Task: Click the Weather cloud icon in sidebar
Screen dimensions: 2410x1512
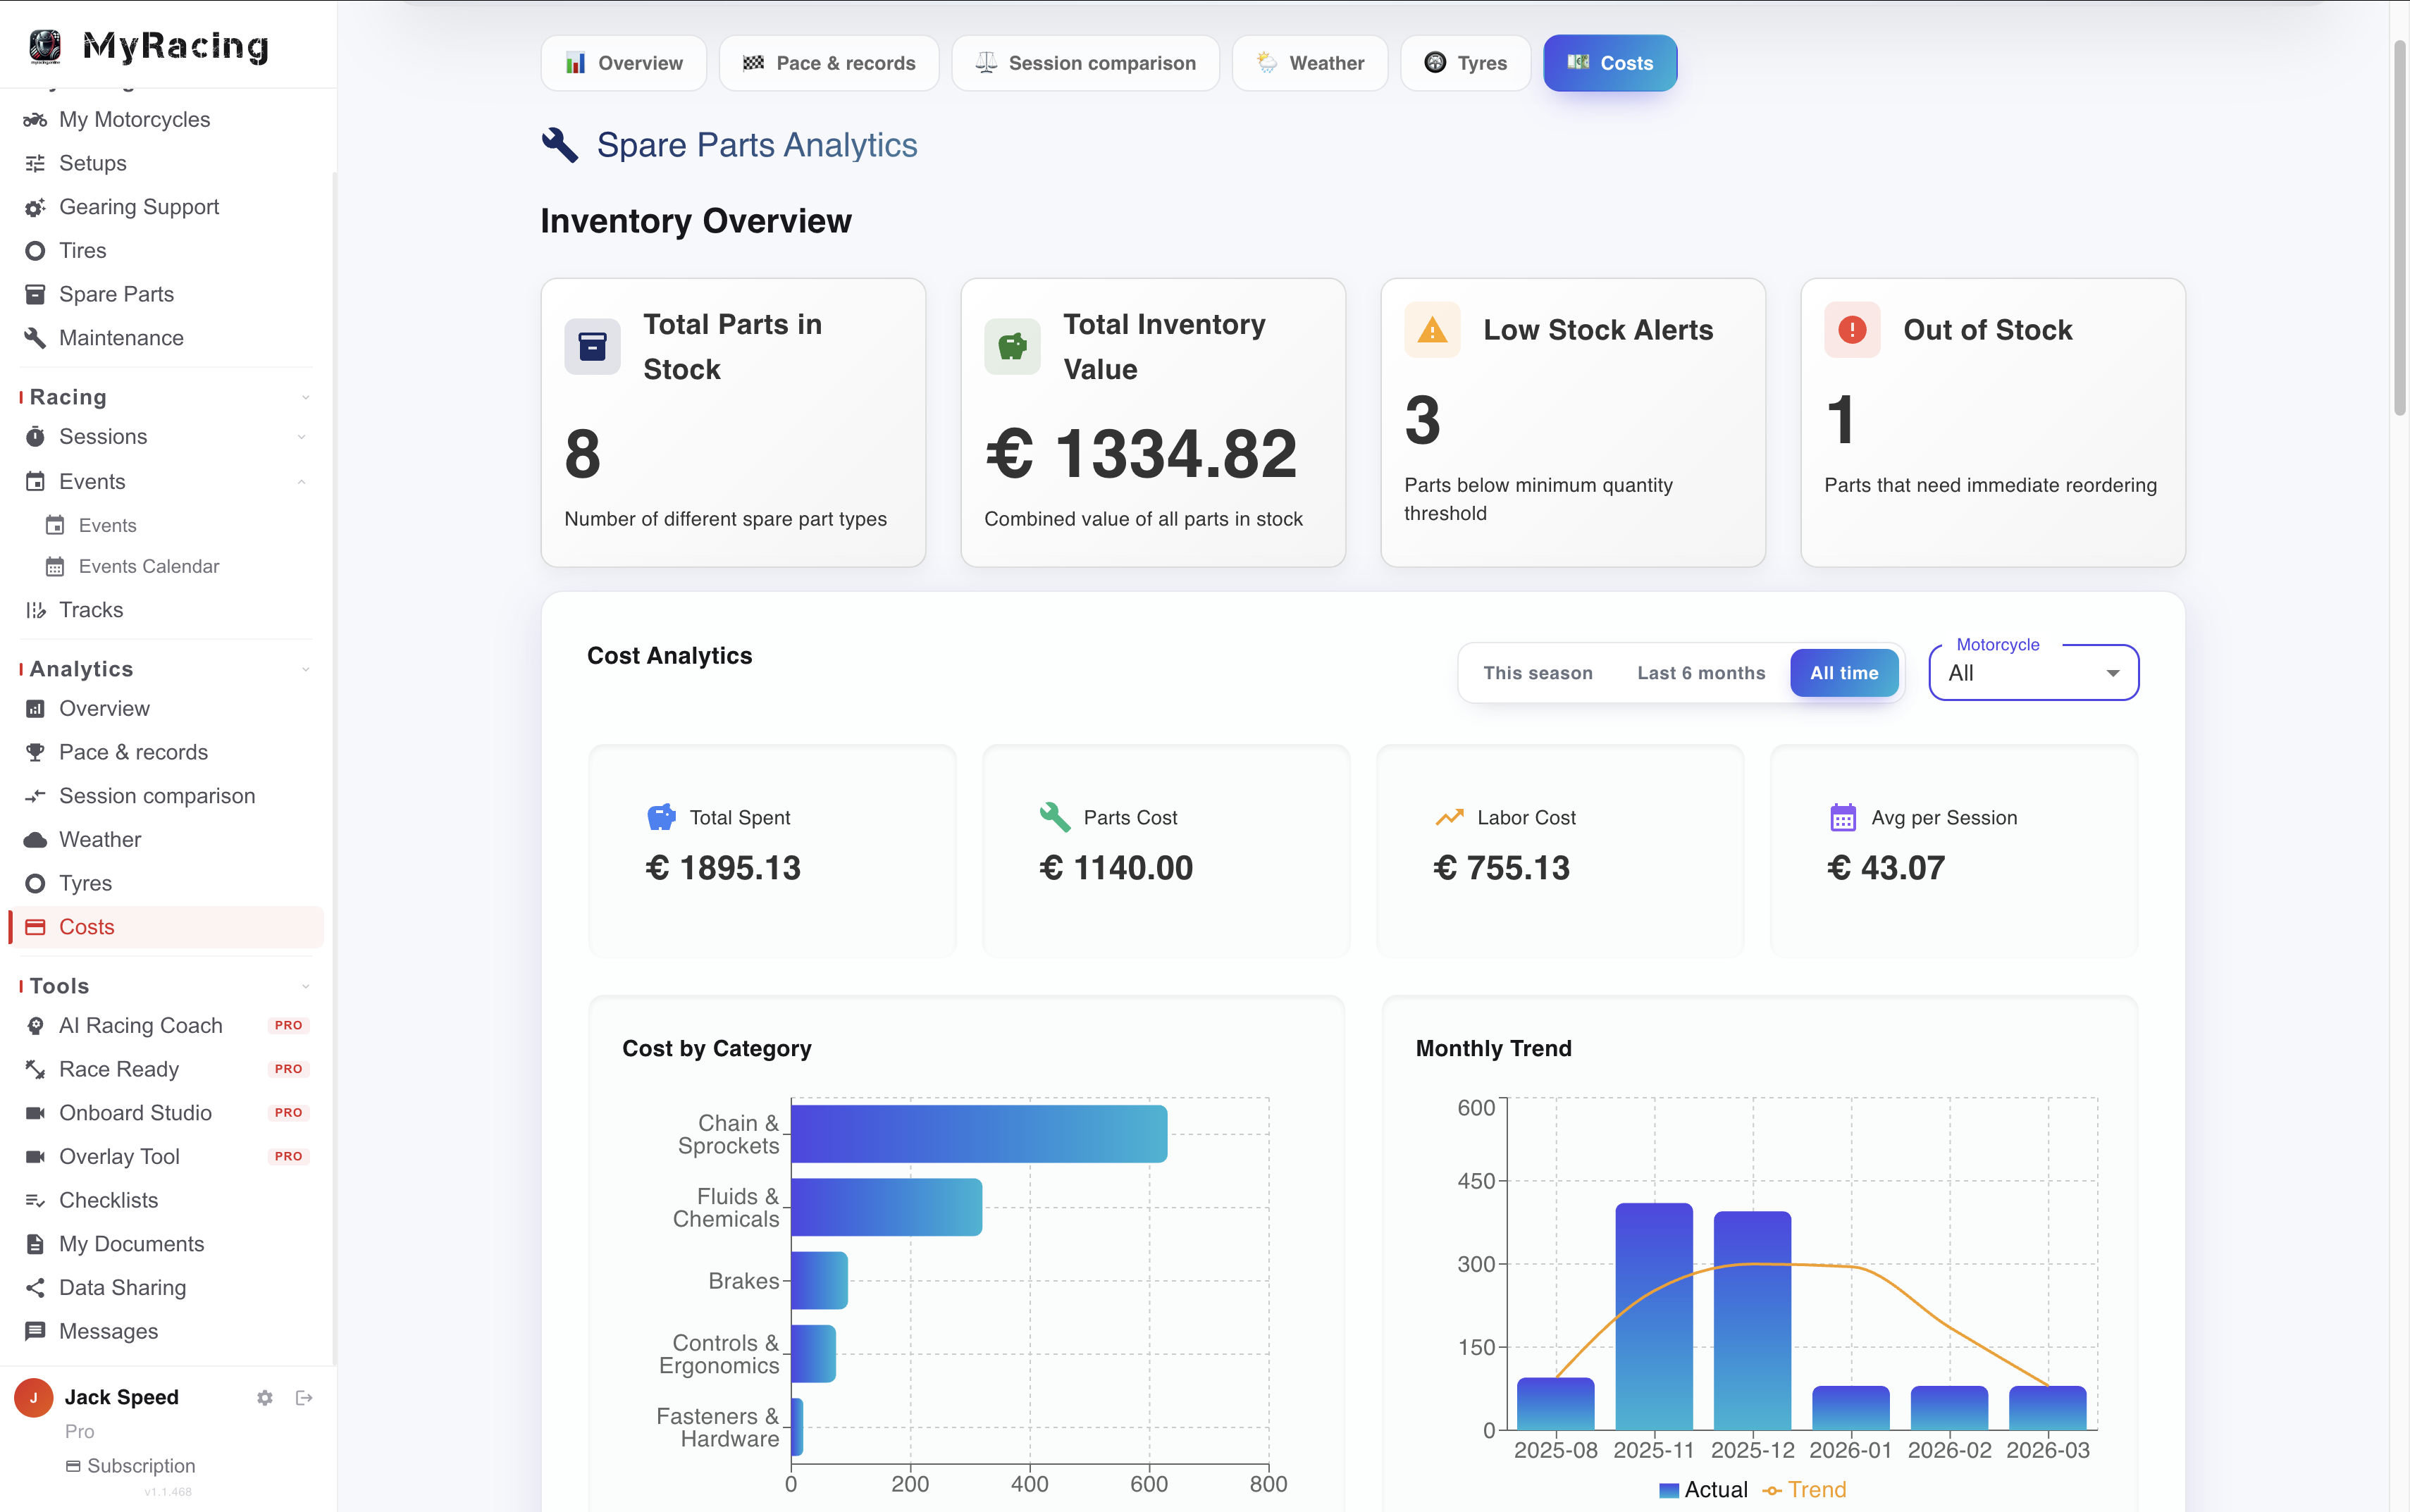Action: click(35, 840)
